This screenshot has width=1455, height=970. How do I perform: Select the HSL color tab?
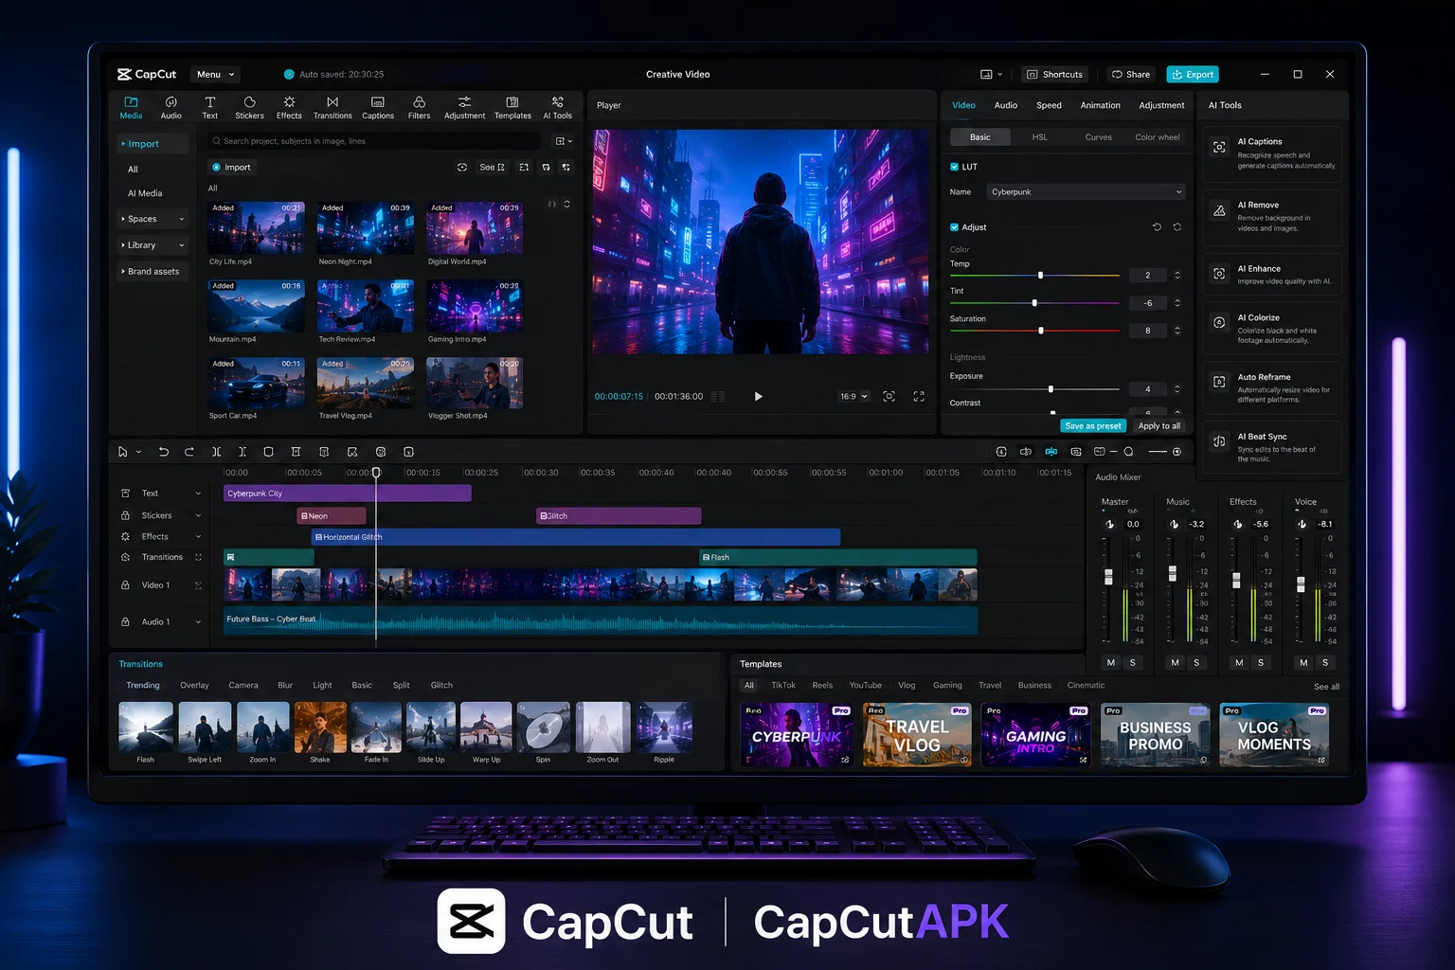(1039, 137)
